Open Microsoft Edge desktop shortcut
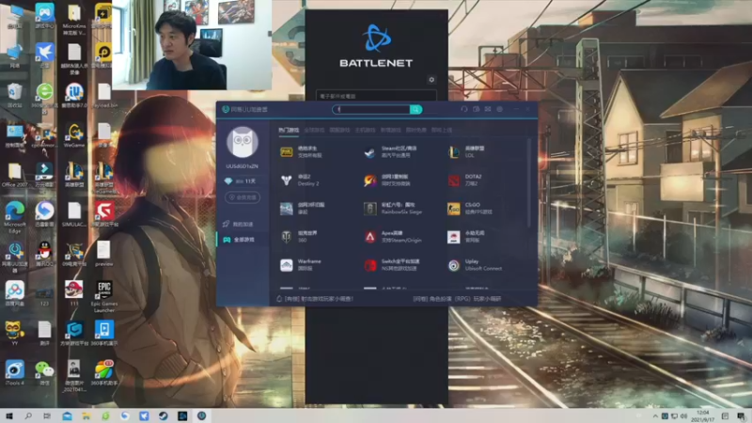The height and width of the screenshot is (423, 752). [15, 217]
